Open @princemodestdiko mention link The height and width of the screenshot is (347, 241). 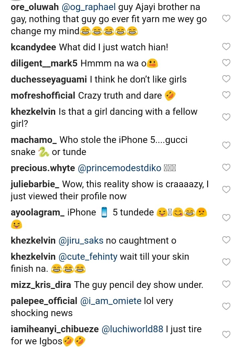pos(119,168)
